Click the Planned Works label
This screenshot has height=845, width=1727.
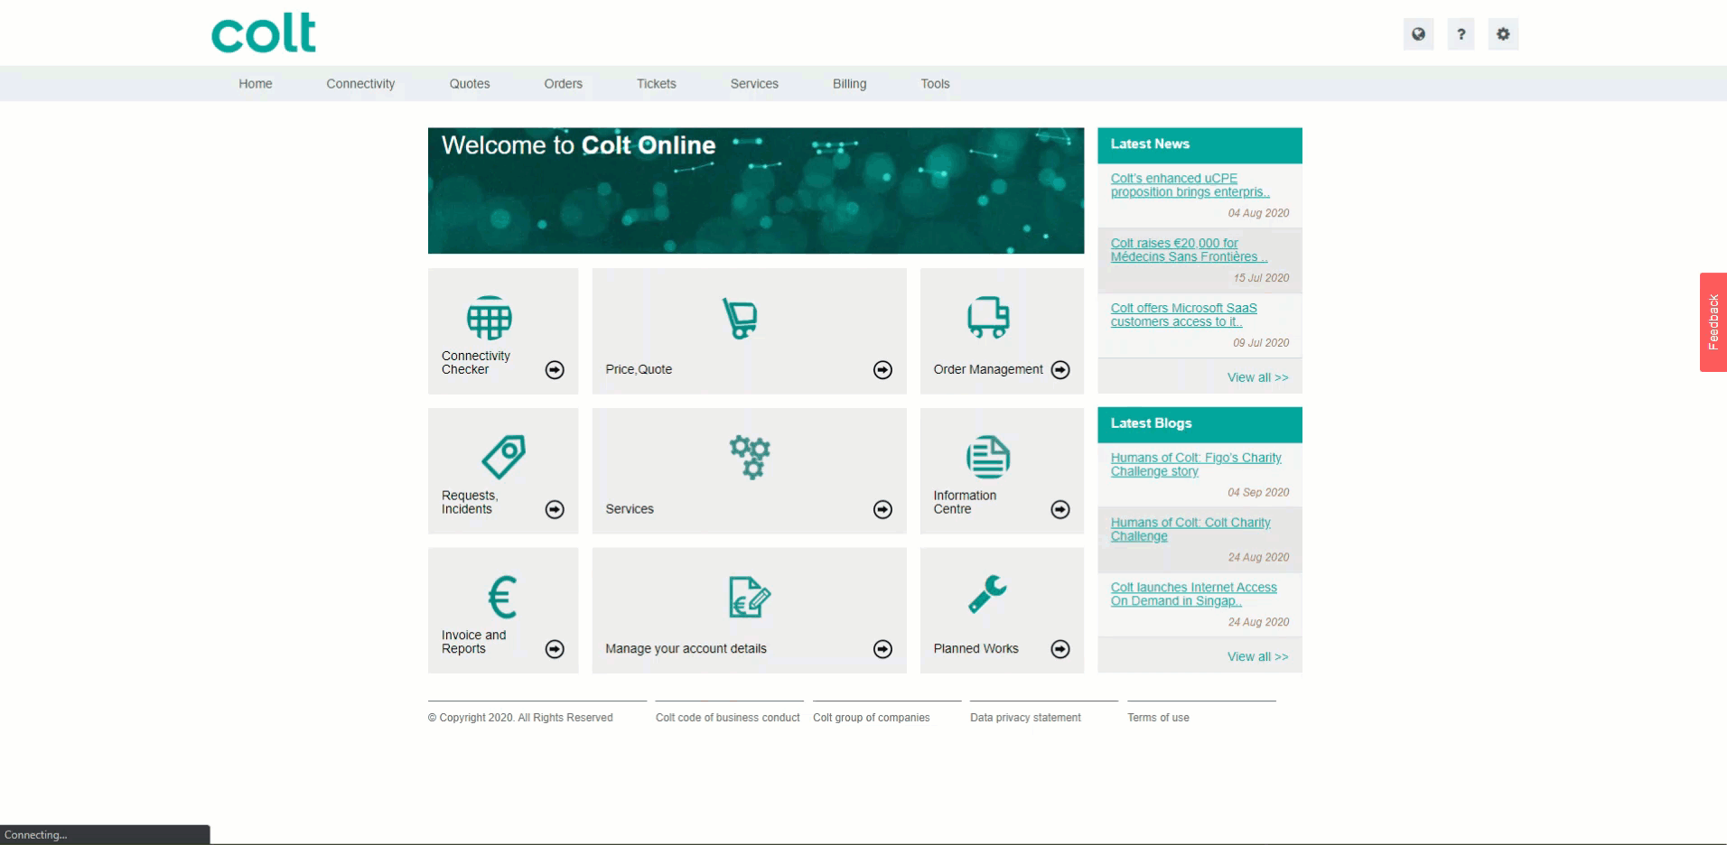(976, 649)
